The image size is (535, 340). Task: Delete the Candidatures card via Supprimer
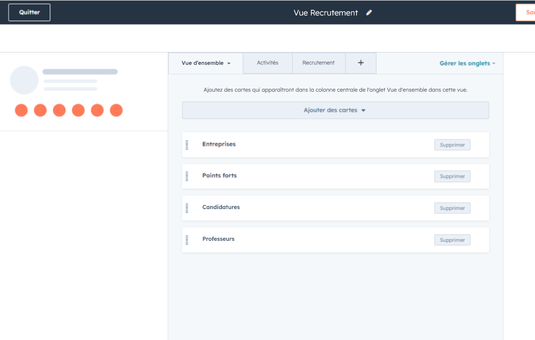point(452,208)
